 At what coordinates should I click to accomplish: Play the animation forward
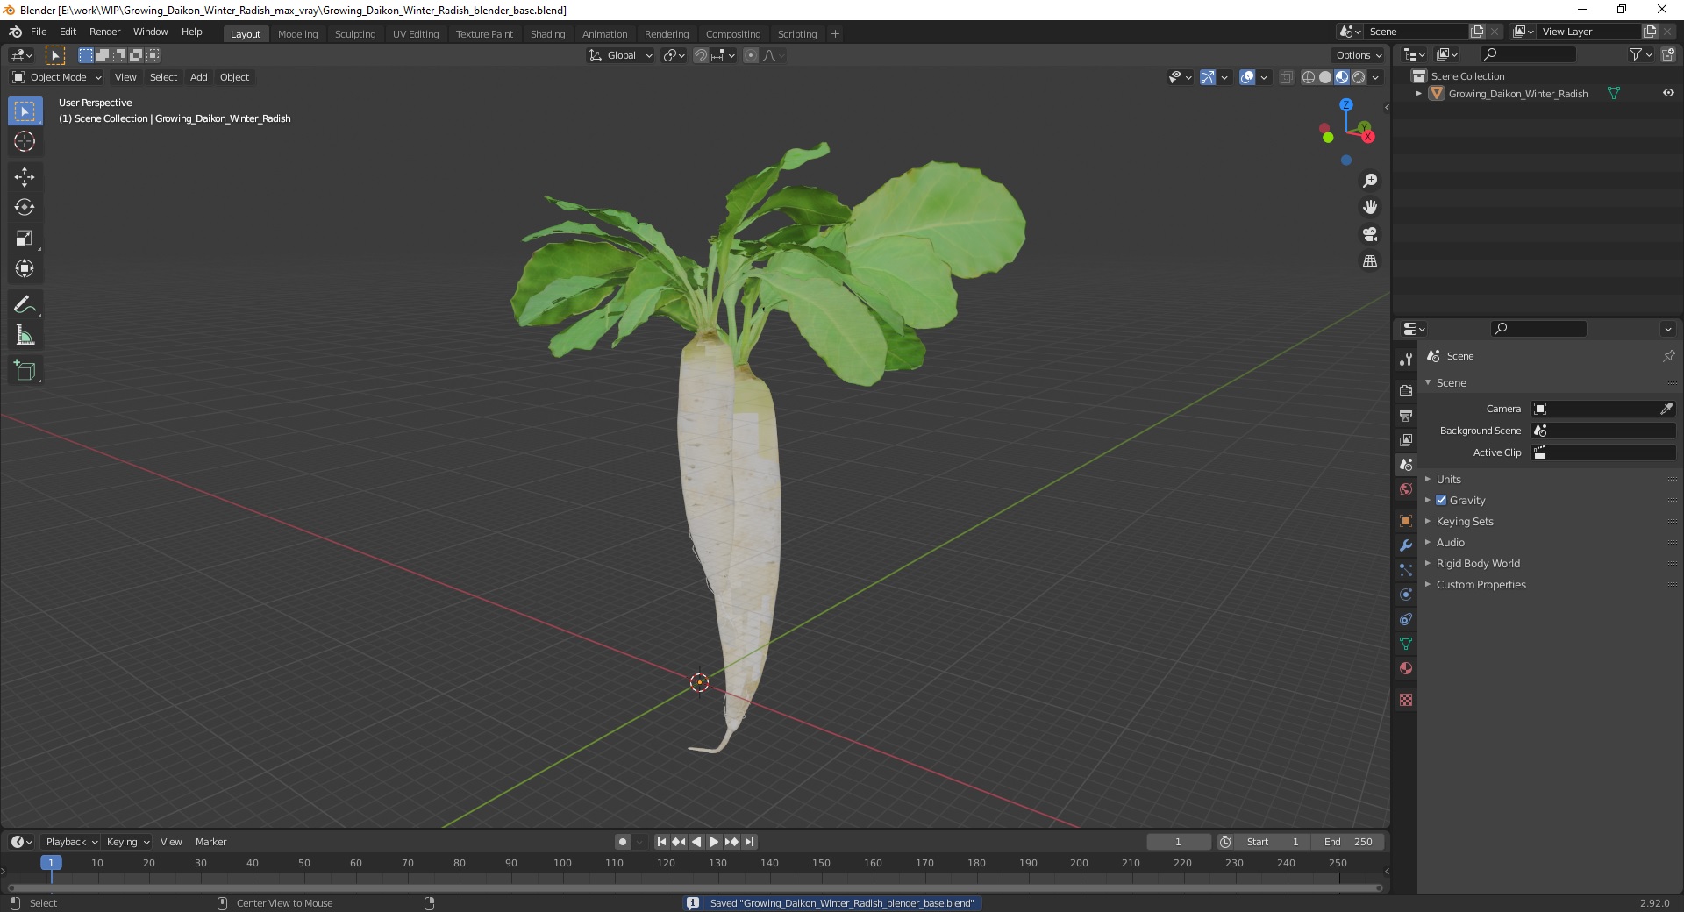pyautogui.click(x=714, y=842)
